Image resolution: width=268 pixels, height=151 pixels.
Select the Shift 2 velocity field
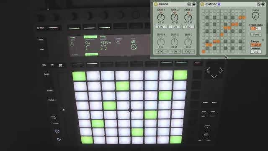[175, 27]
